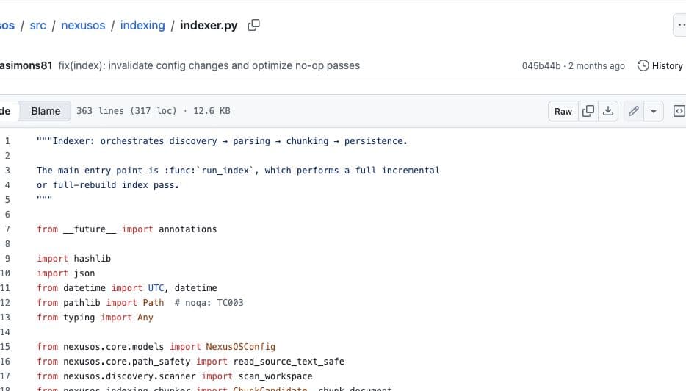The height and width of the screenshot is (391, 686).
Task: Copy file path icon next to indexer.py
Action: (253, 26)
